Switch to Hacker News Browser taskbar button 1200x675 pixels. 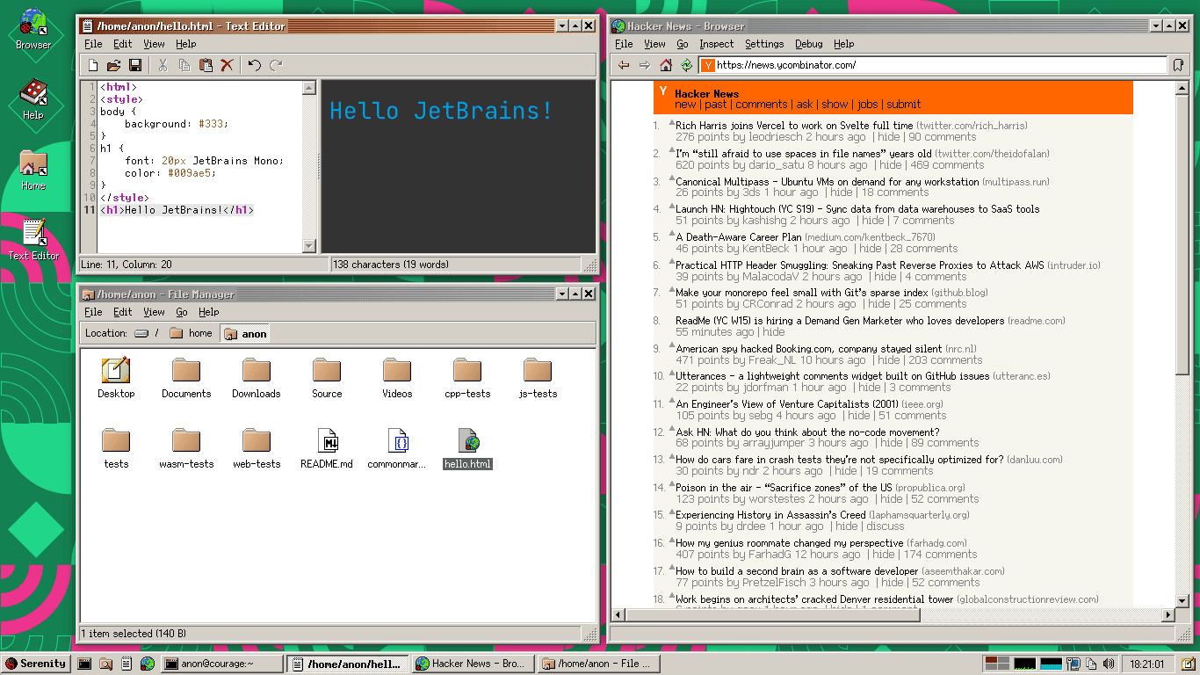tap(472, 664)
